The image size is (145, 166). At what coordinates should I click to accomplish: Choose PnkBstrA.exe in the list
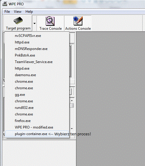pos(37,55)
